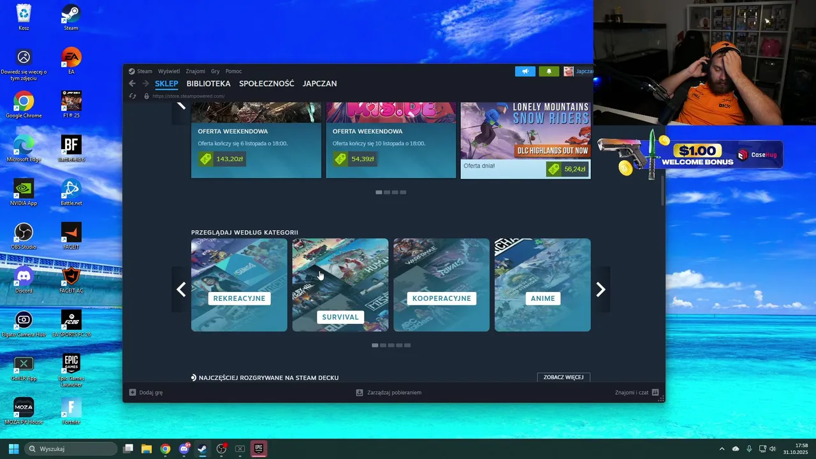The image size is (816, 459).
Task: Select the first offers carousel page dot
Action: 379,192
